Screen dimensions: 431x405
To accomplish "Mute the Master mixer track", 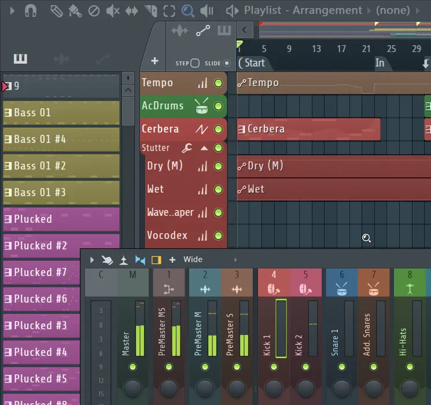I will (x=132, y=367).
